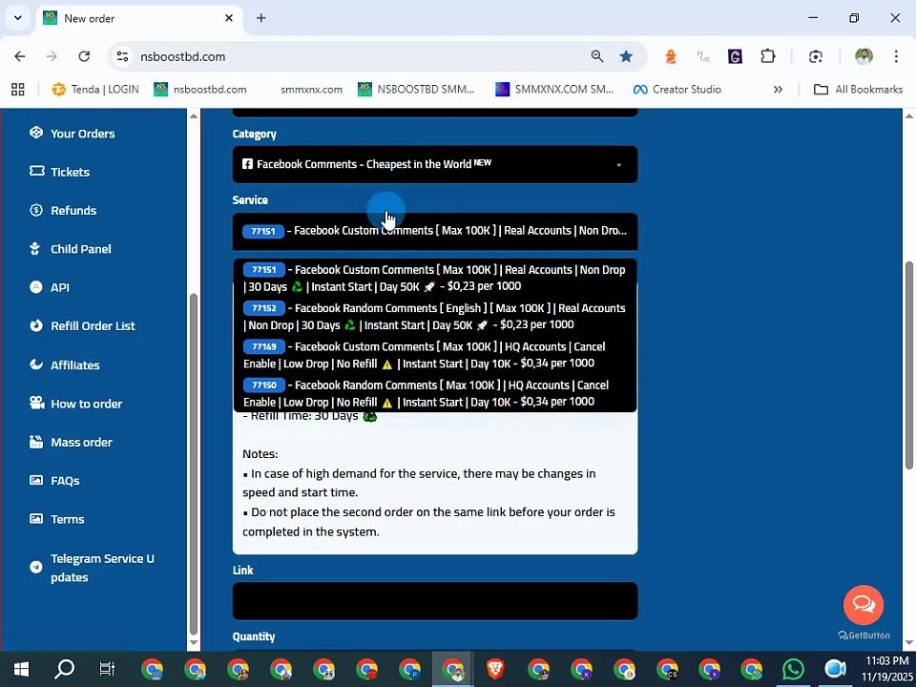The height and width of the screenshot is (687, 916).
Task: Open WhatsApp from the taskbar
Action: coord(793,669)
